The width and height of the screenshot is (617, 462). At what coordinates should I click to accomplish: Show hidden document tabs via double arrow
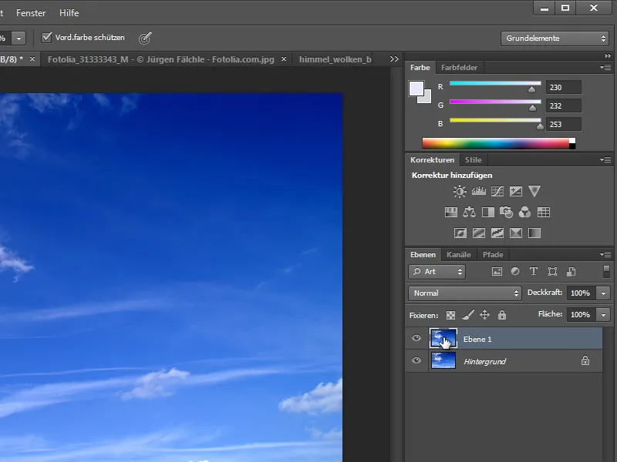[394, 59]
